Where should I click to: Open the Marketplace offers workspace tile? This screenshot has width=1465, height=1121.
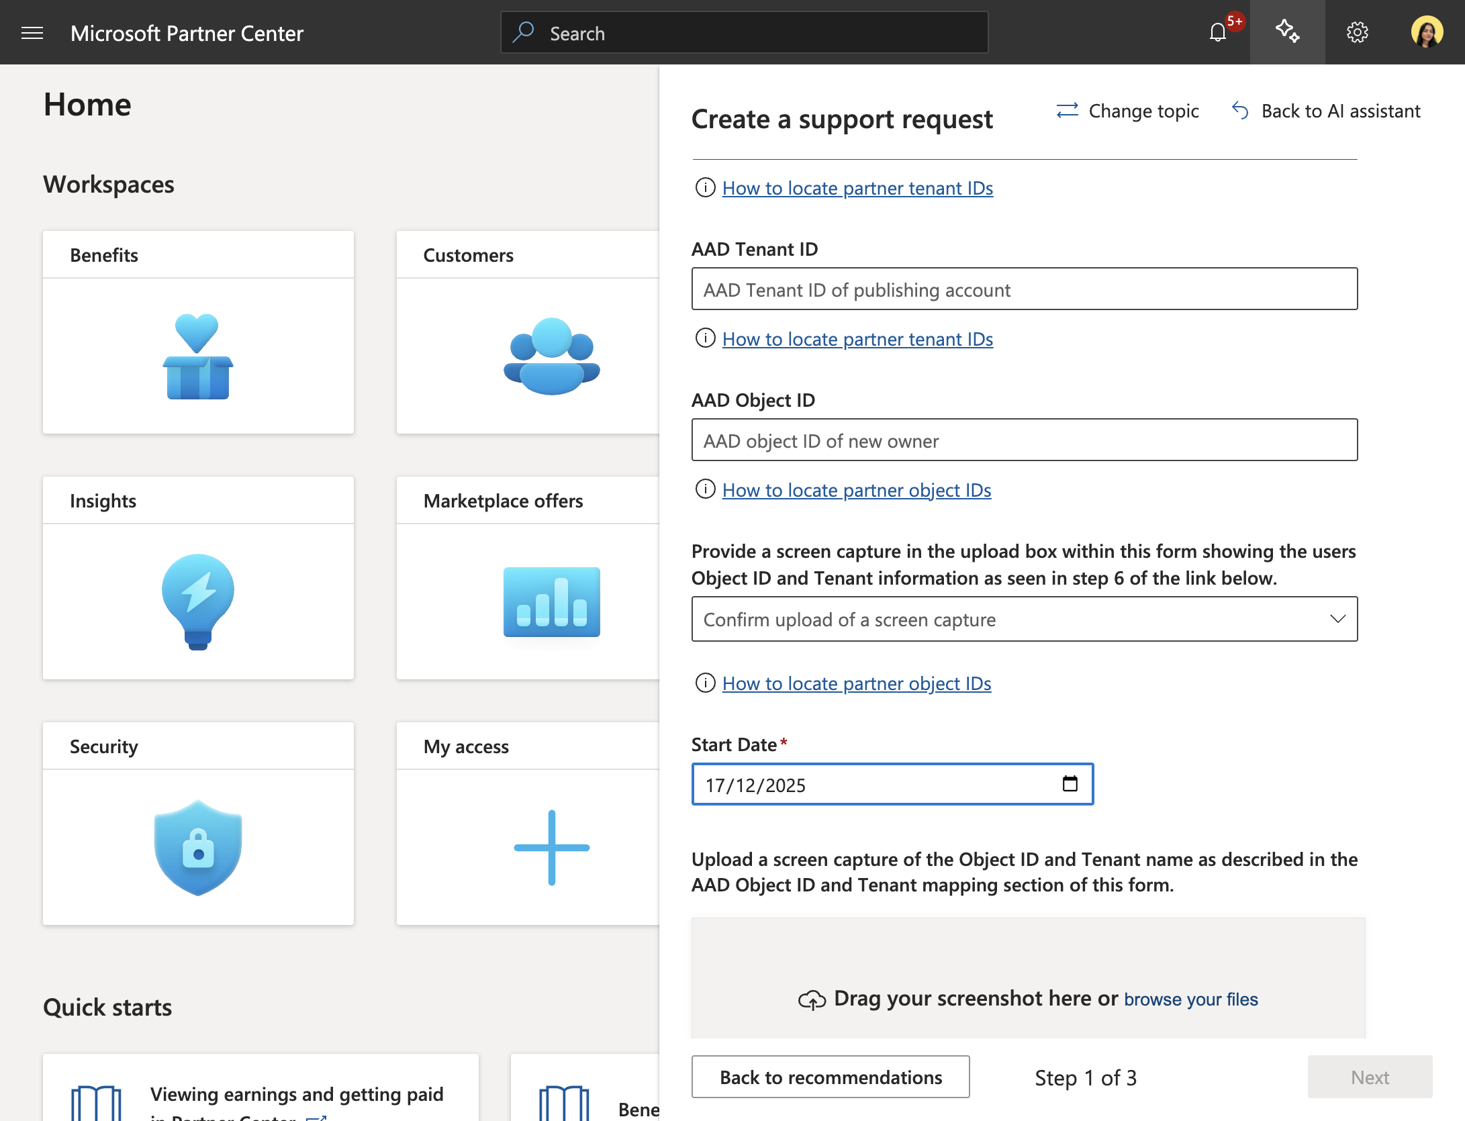[528, 578]
